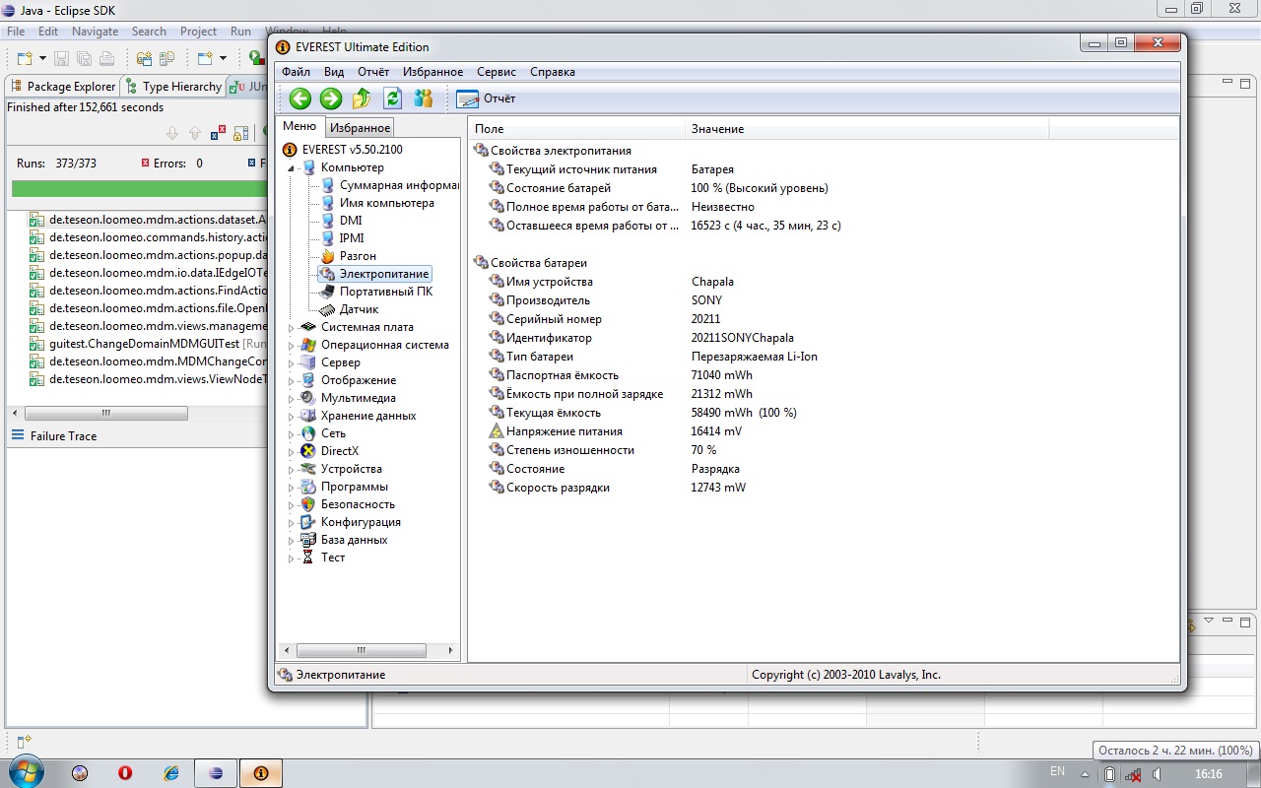This screenshot has height=788, width=1261.
Task: Open Сервис menu in EVEREST
Action: pos(497,72)
